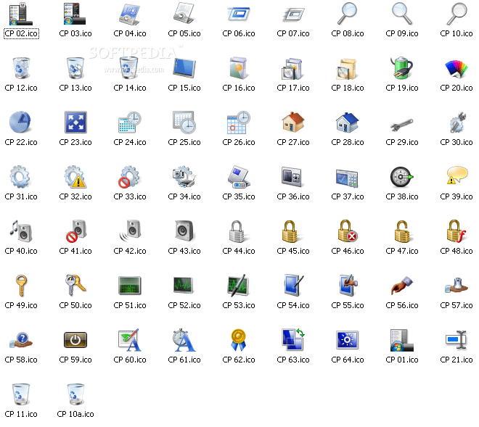Click the file name CP 30.ico
Viewport: 479px width, 427px height.
[457, 142]
